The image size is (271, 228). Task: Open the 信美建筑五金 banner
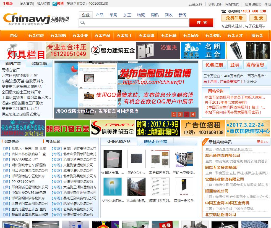[113, 128]
